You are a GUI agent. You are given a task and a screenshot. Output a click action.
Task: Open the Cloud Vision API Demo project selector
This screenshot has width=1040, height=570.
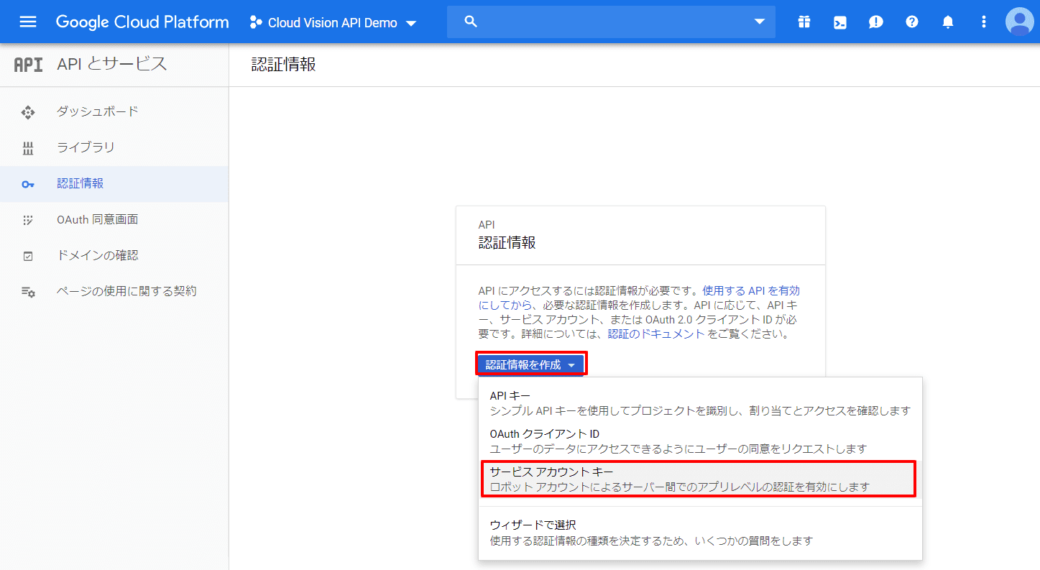click(332, 22)
